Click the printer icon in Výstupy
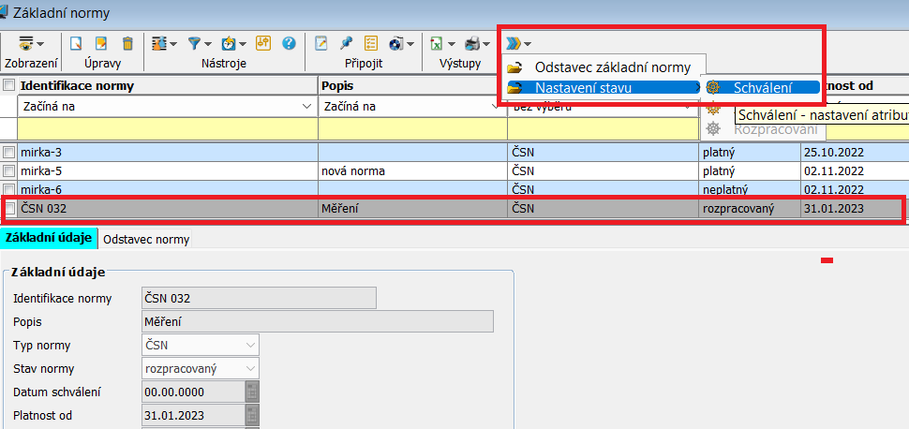The width and height of the screenshot is (909, 429). tap(473, 43)
